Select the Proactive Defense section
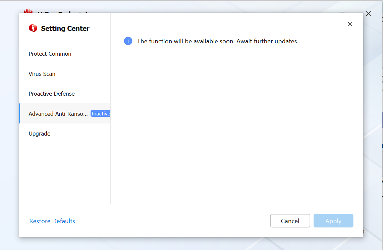Image resolution: width=383 pixels, height=250 pixels. (52, 94)
